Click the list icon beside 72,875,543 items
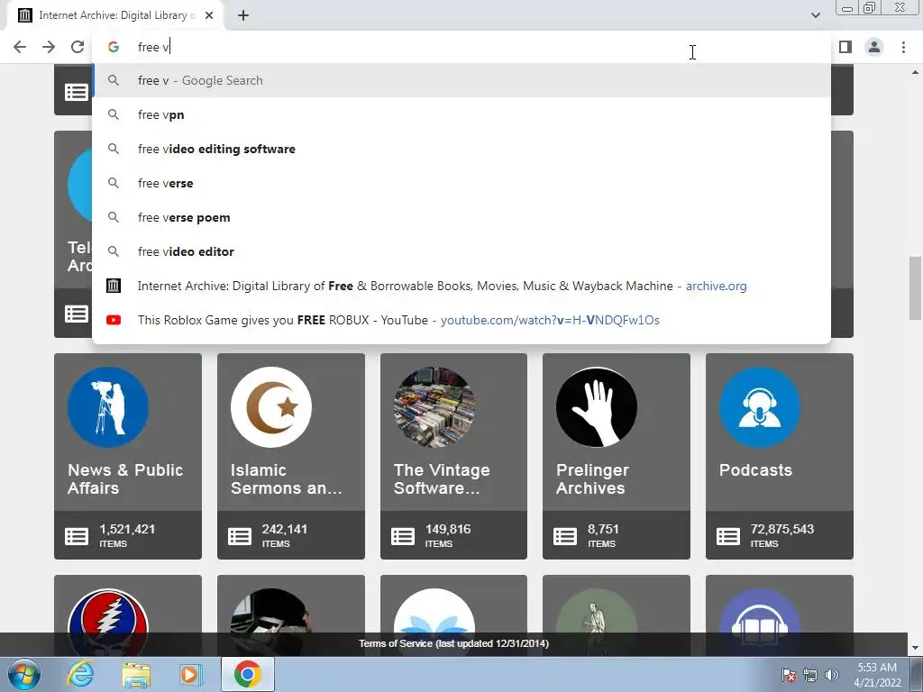This screenshot has width=923, height=692. pyautogui.click(x=728, y=536)
